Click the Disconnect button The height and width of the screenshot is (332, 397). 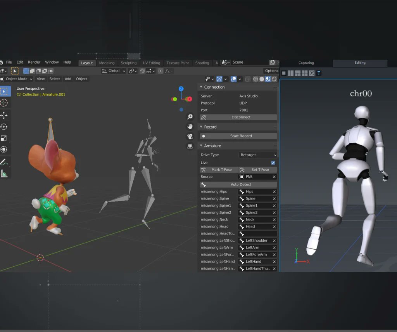(238, 117)
